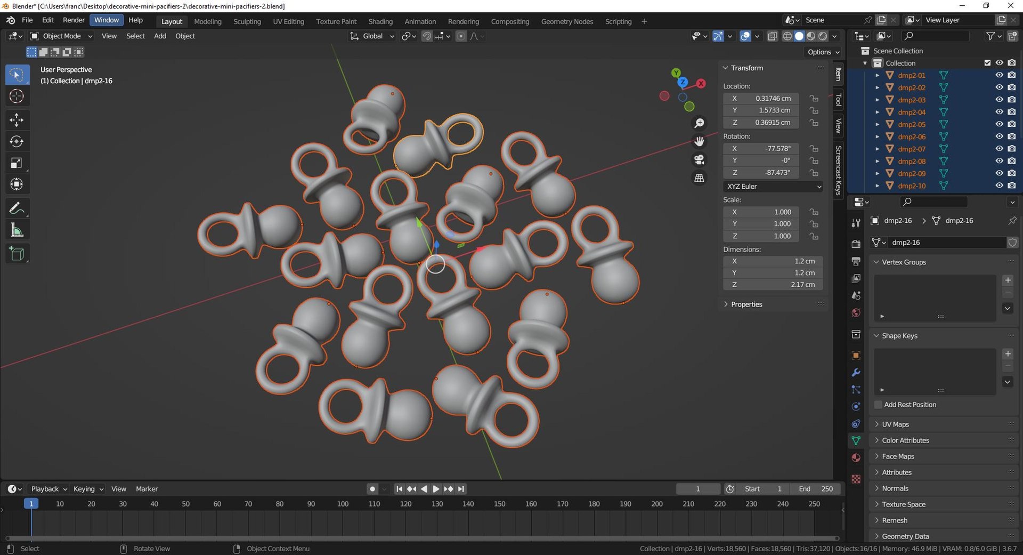Disable dmp2-08 in renders
This screenshot has width=1023, height=555.
[x=1012, y=161]
